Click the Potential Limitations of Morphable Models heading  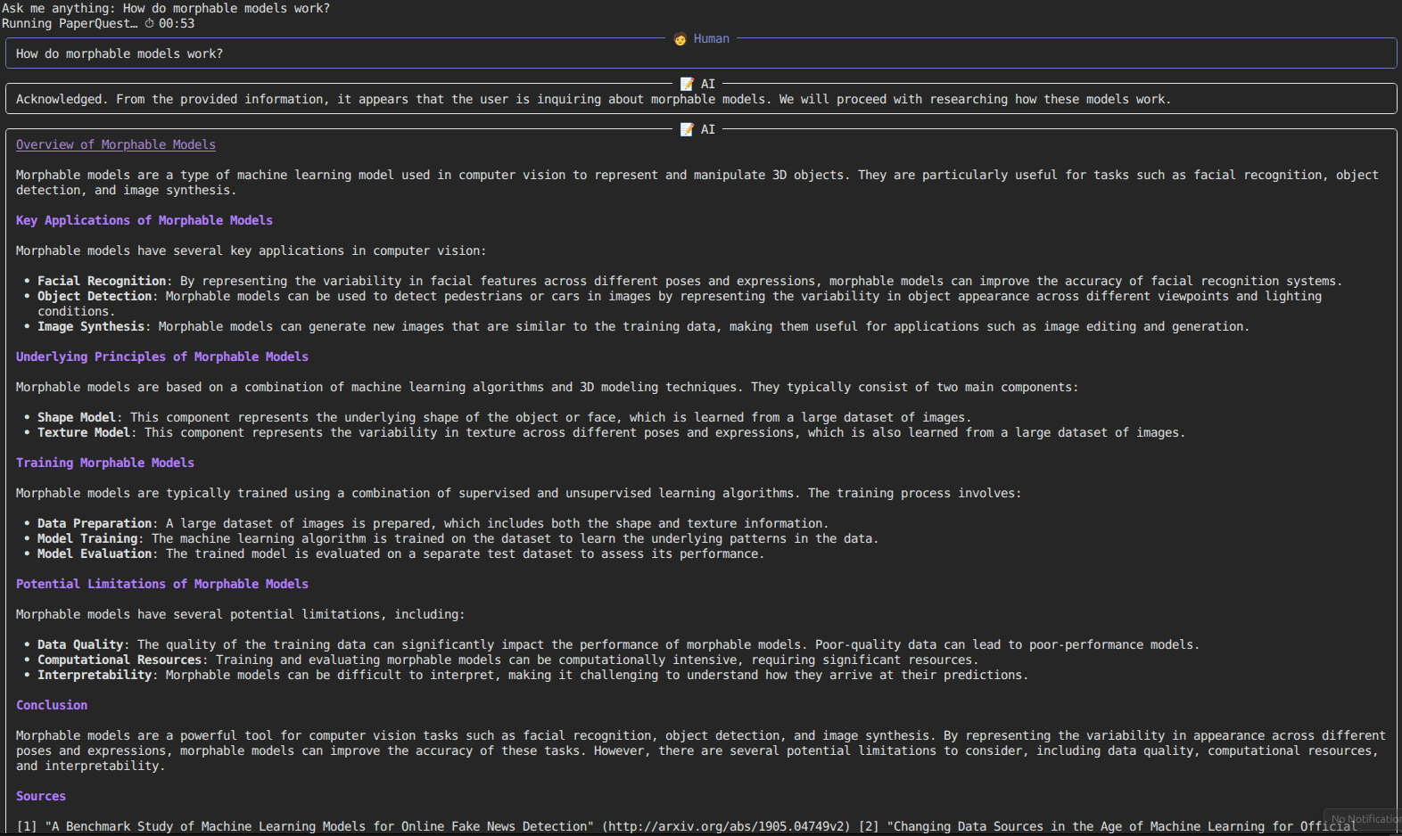[x=161, y=584]
